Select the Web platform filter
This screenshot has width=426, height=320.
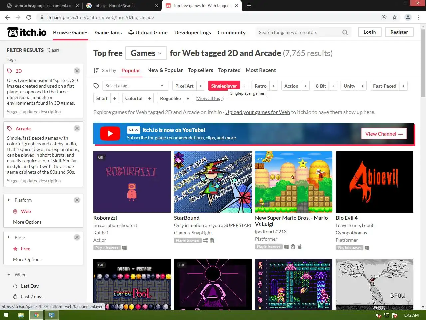(26, 211)
